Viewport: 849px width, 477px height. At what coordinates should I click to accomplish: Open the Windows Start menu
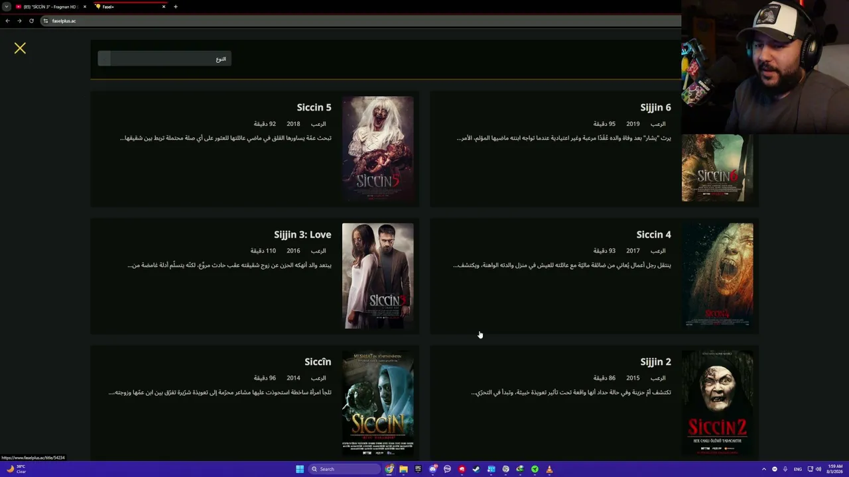click(x=300, y=469)
